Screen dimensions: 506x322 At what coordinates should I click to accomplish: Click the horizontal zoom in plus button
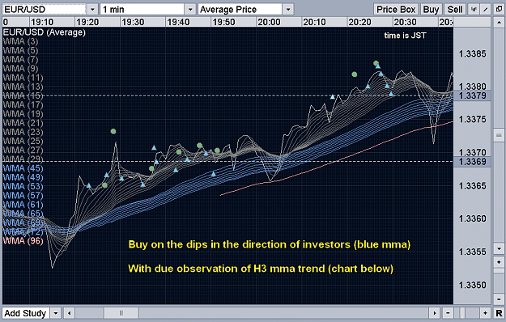pyautogui.click(x=485, y=313)
